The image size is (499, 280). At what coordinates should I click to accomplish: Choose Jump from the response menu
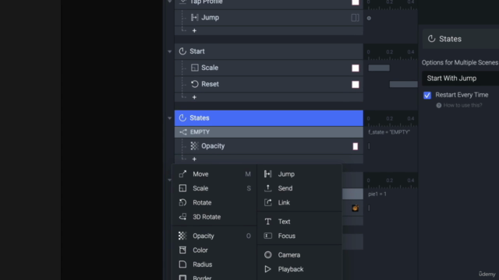pos(299,174)
